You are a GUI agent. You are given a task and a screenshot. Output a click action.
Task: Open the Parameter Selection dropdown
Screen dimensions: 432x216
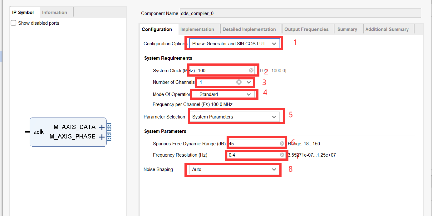click(x=274, y=117)
